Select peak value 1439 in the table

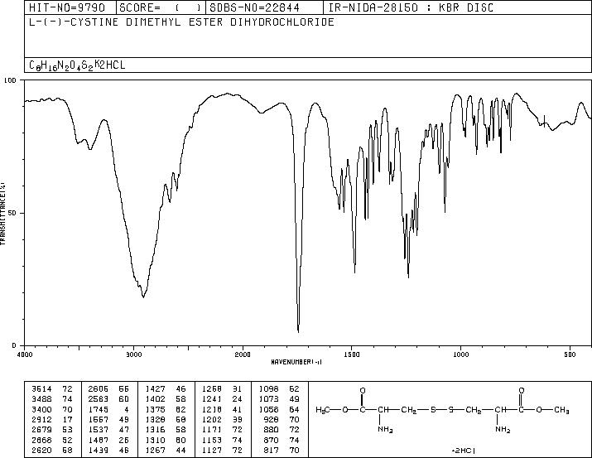pyautogui.click(x=99, y=450)
